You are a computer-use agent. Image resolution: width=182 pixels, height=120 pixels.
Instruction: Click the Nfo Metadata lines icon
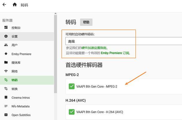(6, 106)
